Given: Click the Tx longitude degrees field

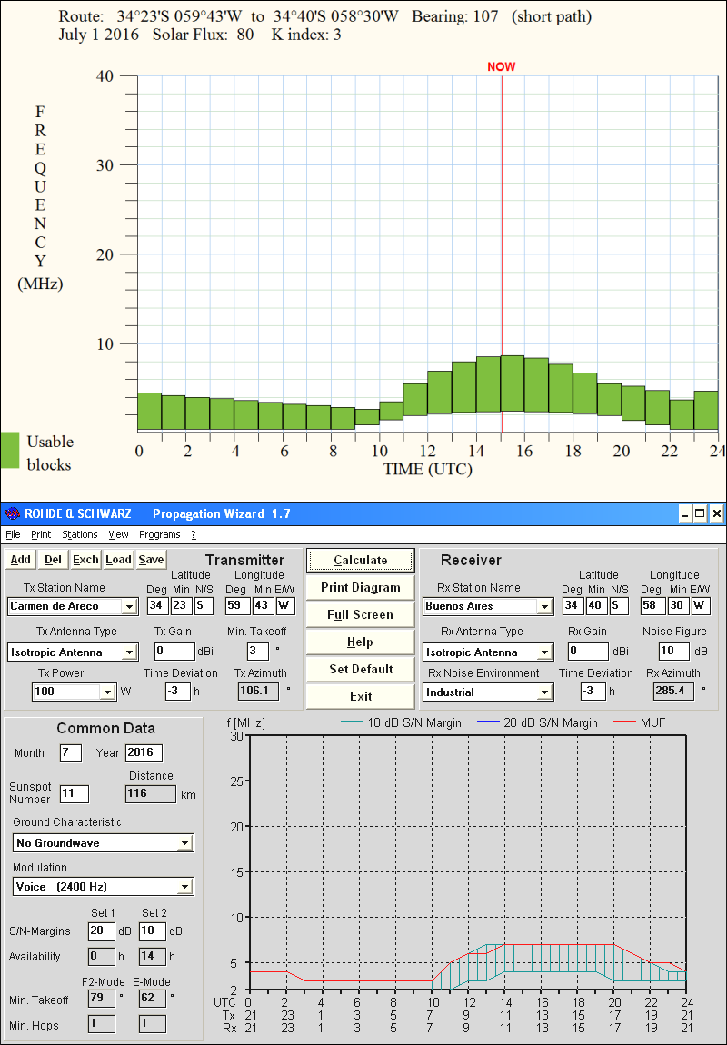Looking at the screenshot, I should [x=238, y=606].
